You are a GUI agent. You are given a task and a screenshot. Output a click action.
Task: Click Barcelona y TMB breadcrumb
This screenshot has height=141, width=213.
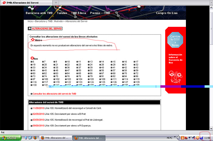point(44,21)
